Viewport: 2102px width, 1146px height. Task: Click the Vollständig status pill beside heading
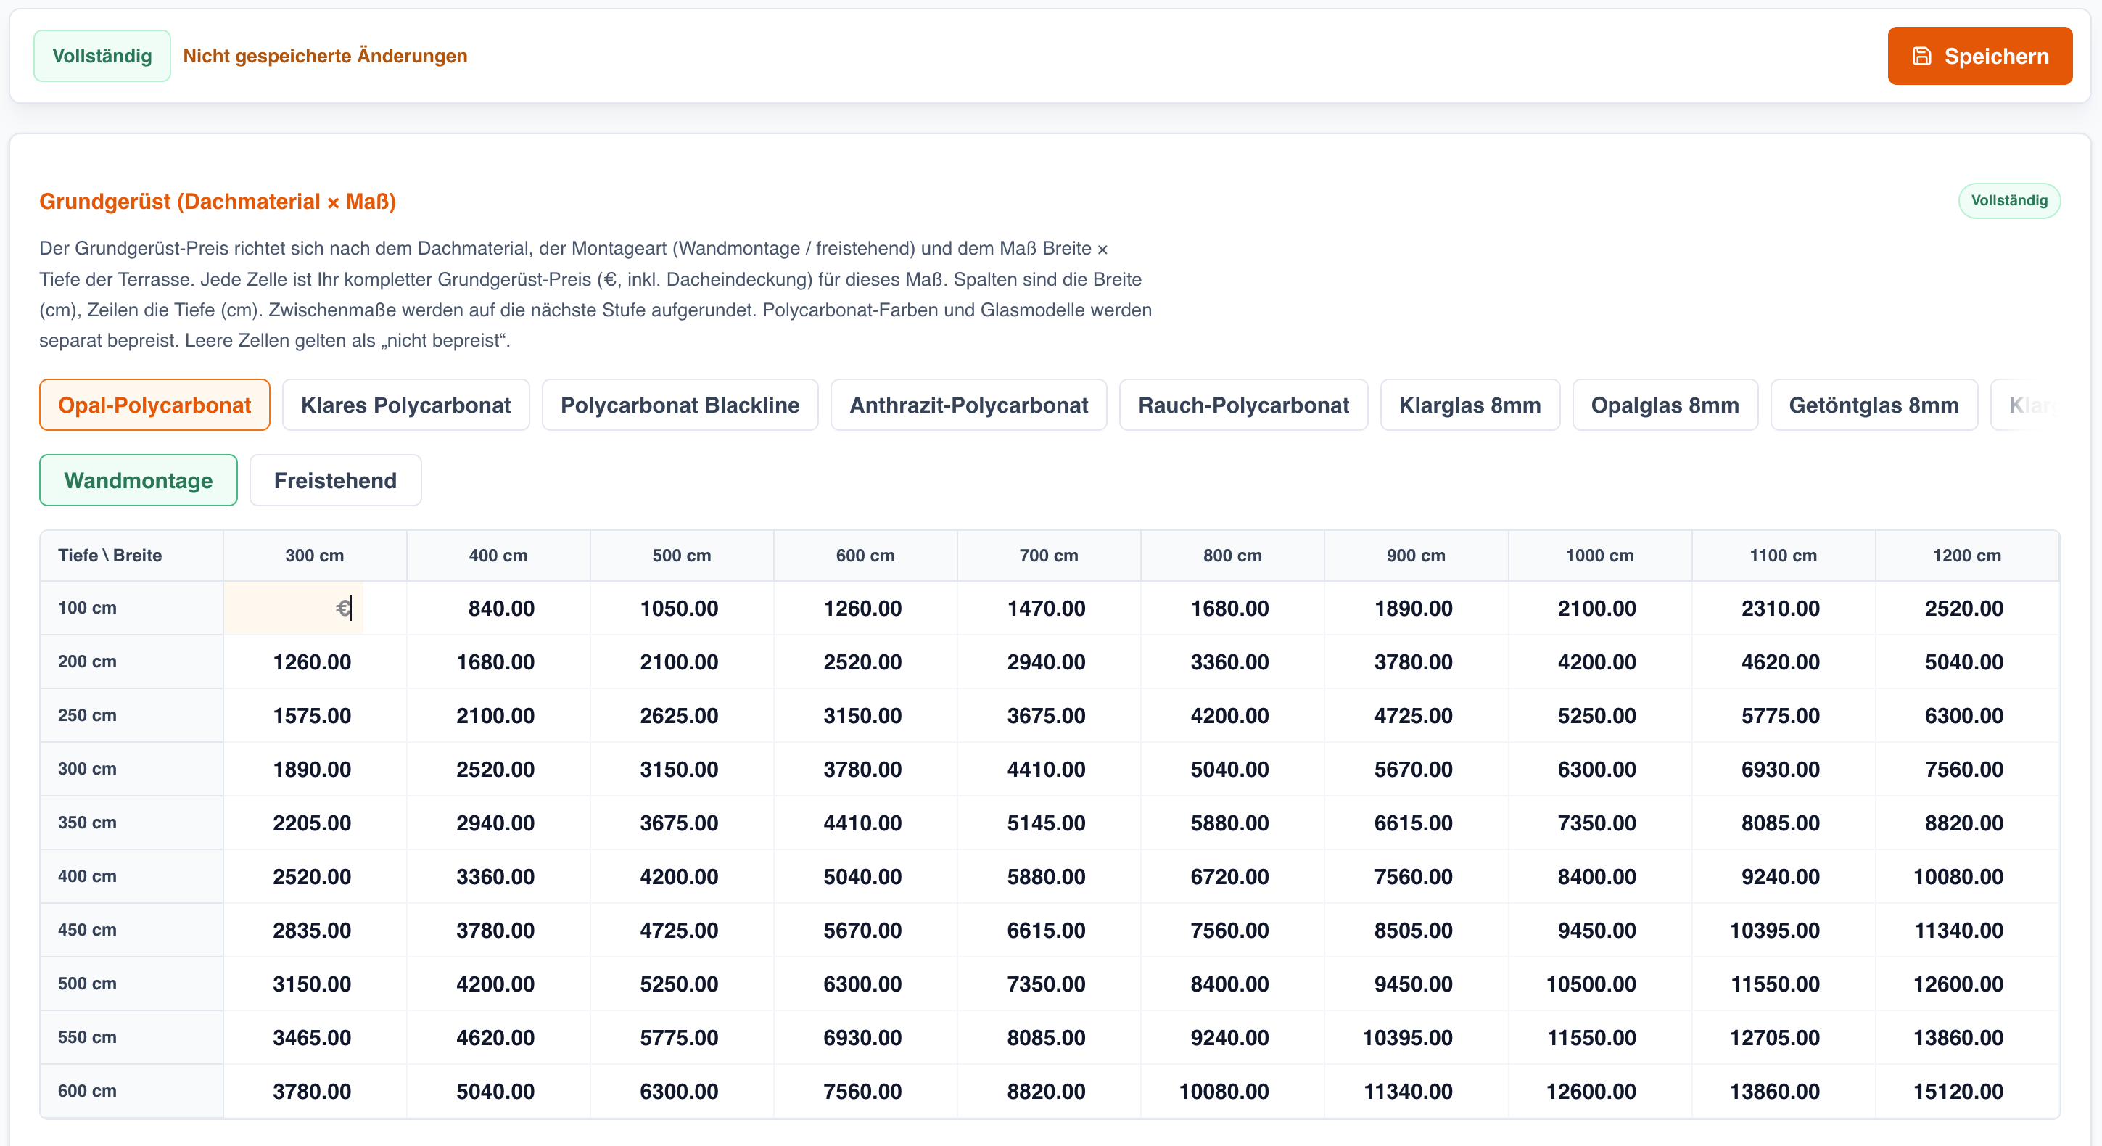point(2008,201)
